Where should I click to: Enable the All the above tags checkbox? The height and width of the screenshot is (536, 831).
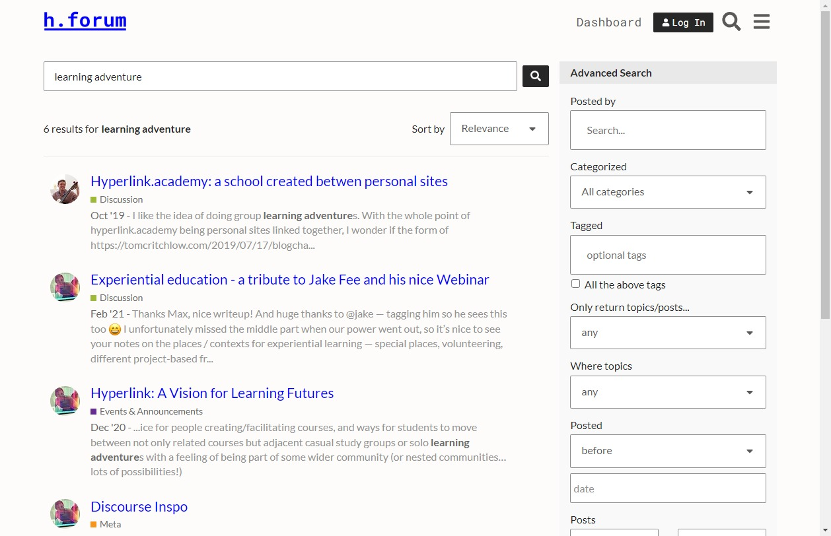[575, 284]
